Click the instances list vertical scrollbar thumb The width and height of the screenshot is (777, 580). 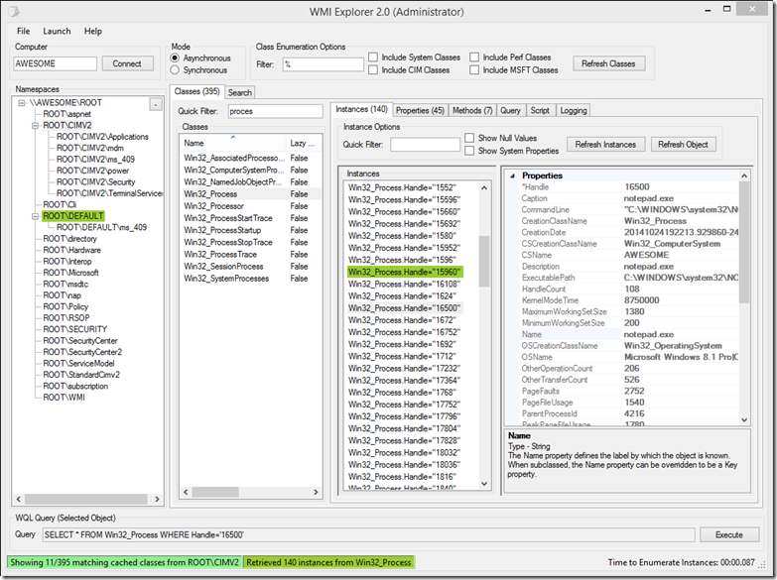tap(484, 261)
